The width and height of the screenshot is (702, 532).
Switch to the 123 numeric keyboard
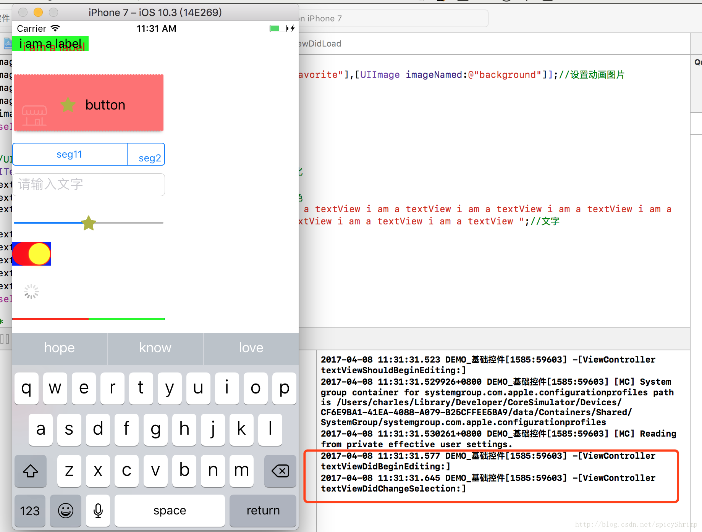30,511
